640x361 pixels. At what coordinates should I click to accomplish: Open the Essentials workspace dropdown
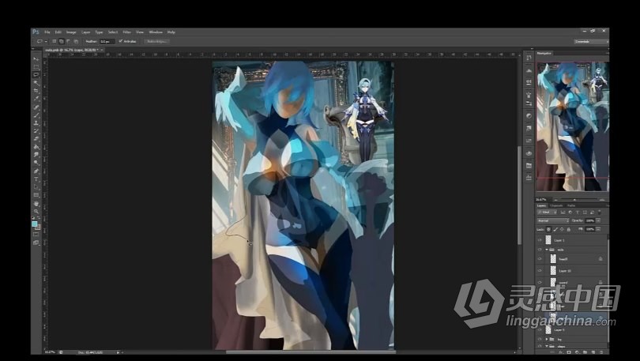pos(590,41)
